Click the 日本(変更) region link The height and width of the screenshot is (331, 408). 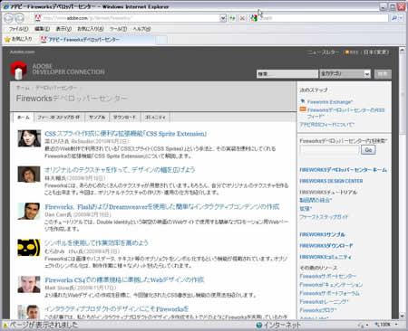[x=376, y=52]
